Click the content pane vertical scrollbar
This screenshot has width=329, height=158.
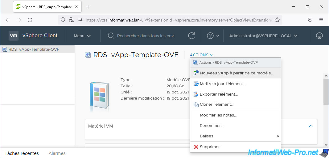tap(326, 91)
